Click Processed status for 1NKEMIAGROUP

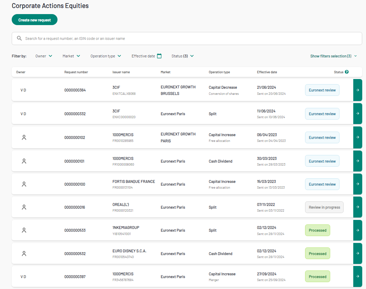coord(317,230)
